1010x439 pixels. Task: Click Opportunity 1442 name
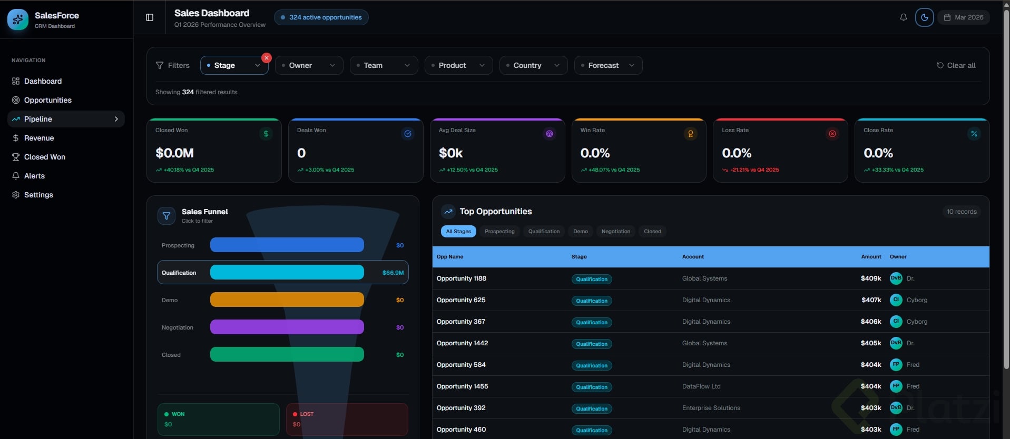pyautogui.click(x=462, y=343)
